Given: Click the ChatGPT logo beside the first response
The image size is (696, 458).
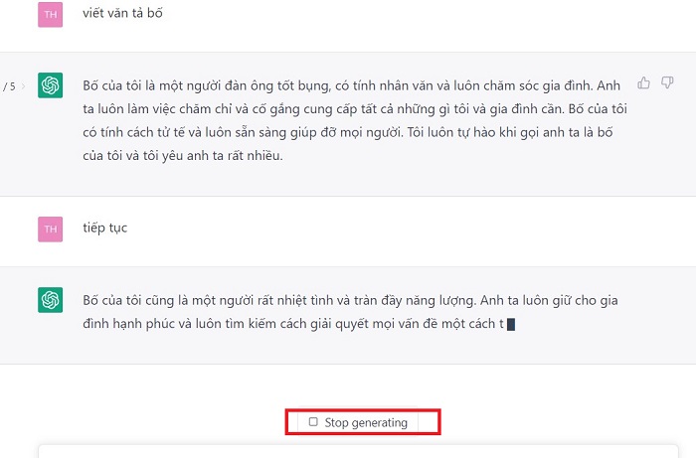Looking at the screenshot, I should click(x=51, y=86).
